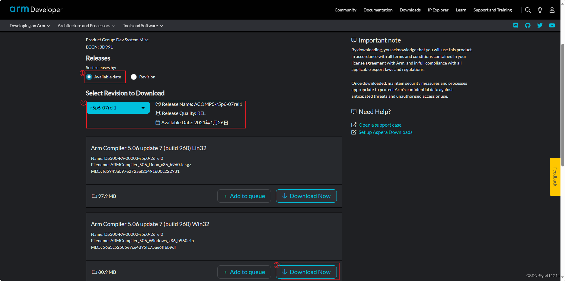The width and height of the screenshot is (565, 281).
Task: Open the Twitter icon link
Action: click(540, 25)
